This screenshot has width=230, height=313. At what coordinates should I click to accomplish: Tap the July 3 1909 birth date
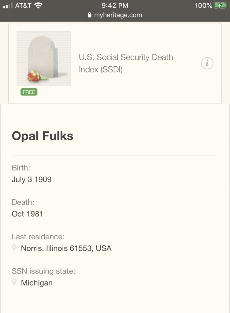pyautogui.click(x=32, y=179)
